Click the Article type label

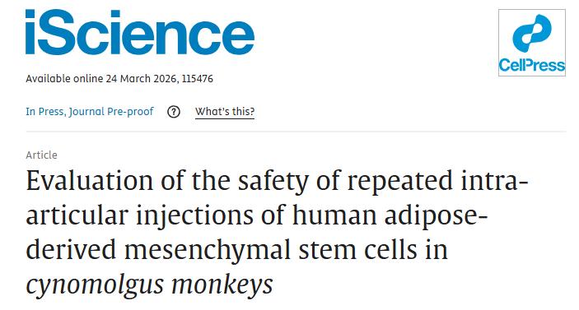pos(41,155)
